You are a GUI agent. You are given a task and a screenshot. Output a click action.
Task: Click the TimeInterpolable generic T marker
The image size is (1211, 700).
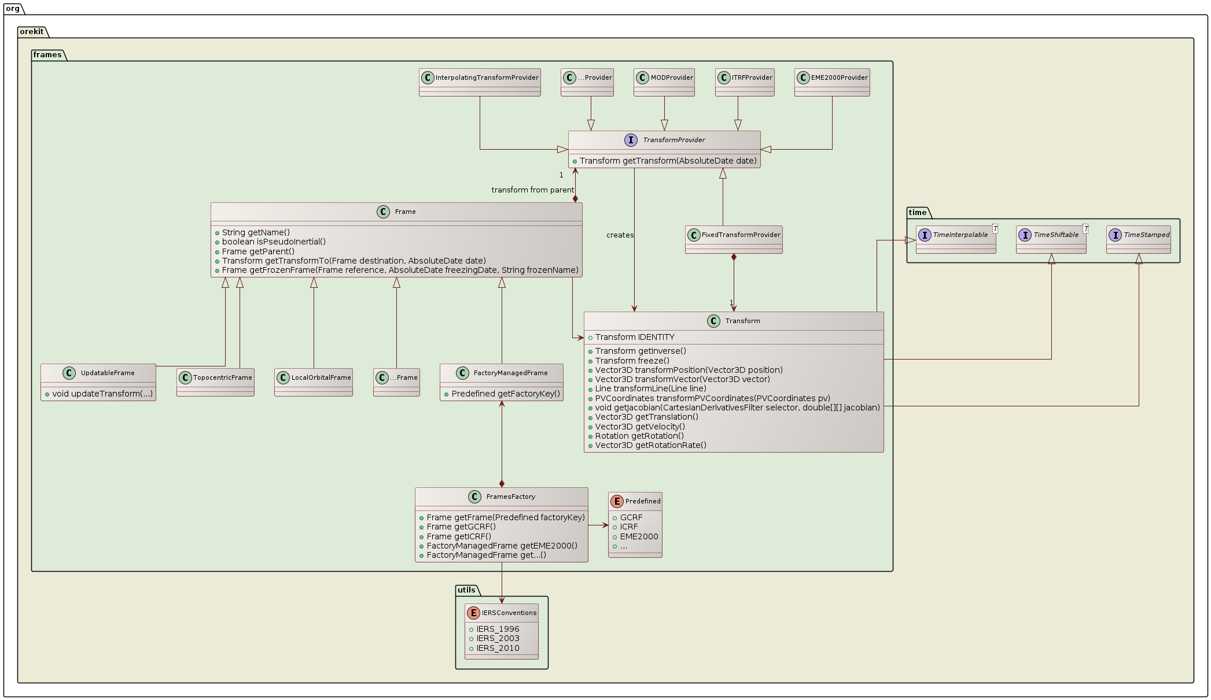pos(995,229)
